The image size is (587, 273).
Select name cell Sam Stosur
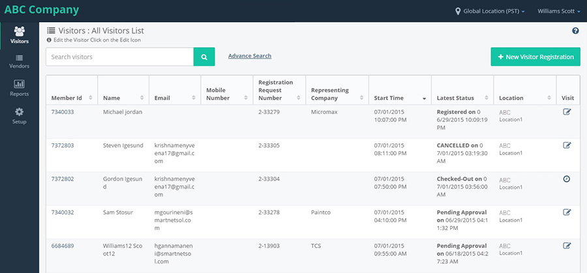click(x=118, y=212)
